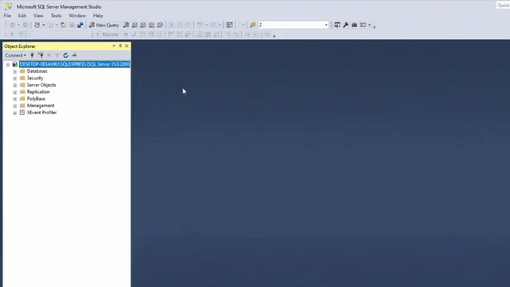Click the Activity Monitor pulse icon
Screen dimensions: 510x287
click(x=74, y=55)
